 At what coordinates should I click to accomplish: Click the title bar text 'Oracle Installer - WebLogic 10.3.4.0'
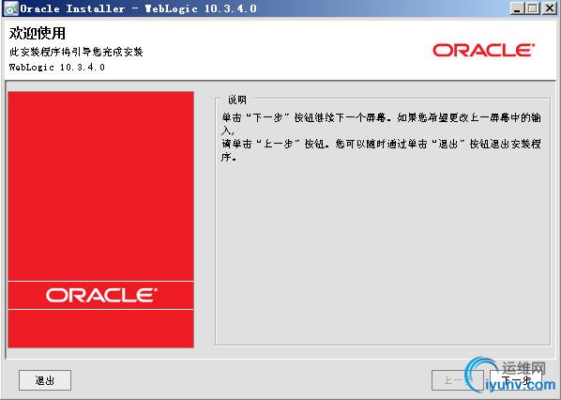(138, 8)
